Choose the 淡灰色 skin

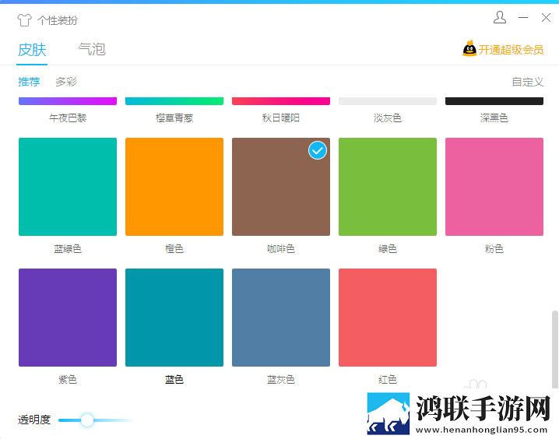[388, 101]
